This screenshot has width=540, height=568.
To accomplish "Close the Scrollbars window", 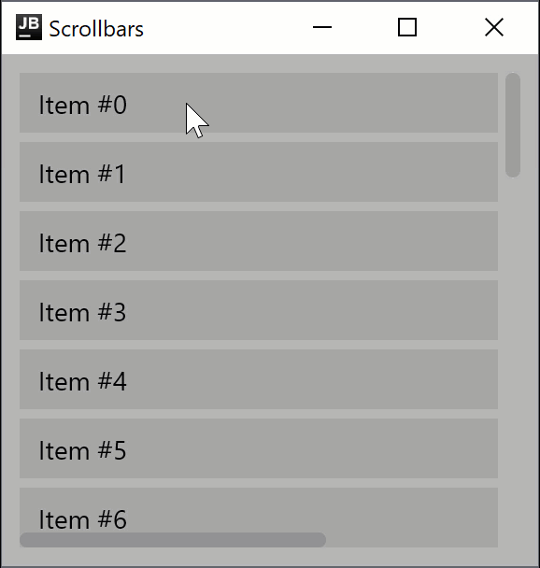I will click(x=494, y=27).
